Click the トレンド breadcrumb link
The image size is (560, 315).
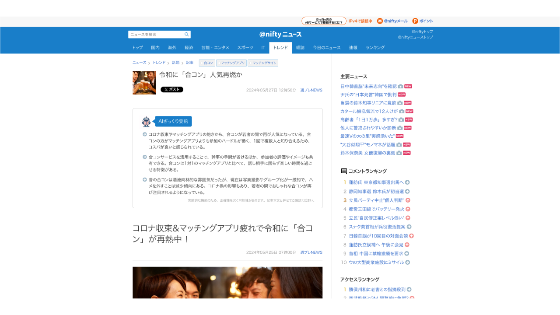click(x=159, y=63)
